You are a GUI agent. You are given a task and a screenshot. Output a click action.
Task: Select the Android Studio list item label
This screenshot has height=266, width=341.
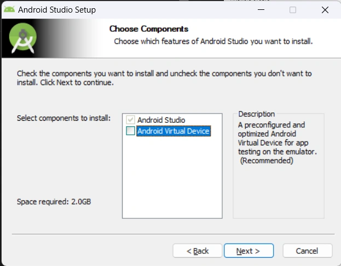tap(161, 120)
